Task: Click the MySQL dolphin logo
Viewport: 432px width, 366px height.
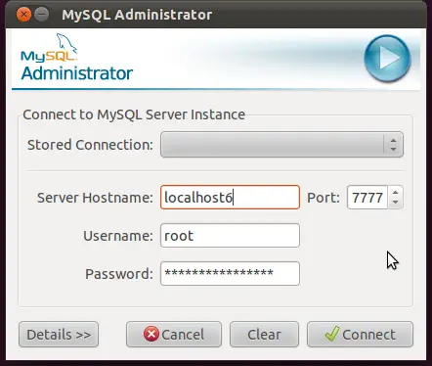Action: [49, 48]
